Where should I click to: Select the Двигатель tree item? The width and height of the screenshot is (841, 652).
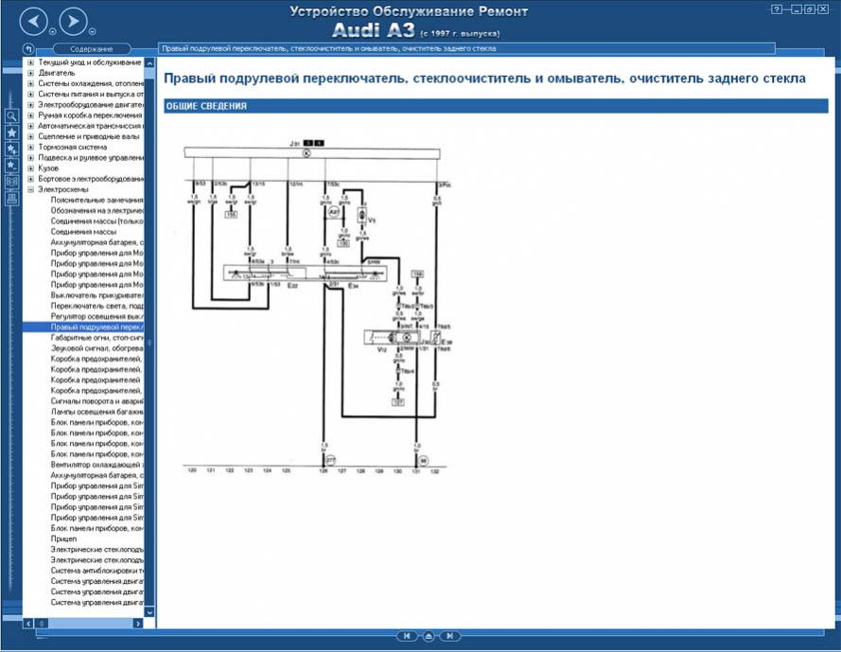coord(57,73)
